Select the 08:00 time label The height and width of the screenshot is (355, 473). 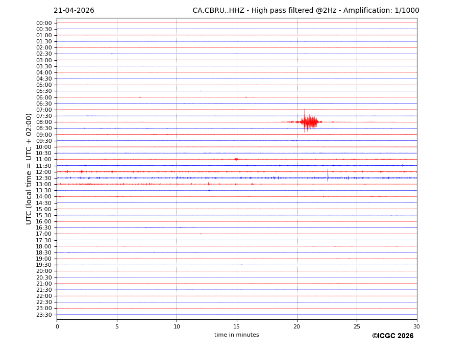click(44, 122)
